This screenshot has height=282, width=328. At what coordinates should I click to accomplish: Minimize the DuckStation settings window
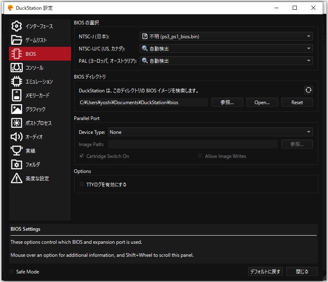pyautogui.click(x=276, y=8)
